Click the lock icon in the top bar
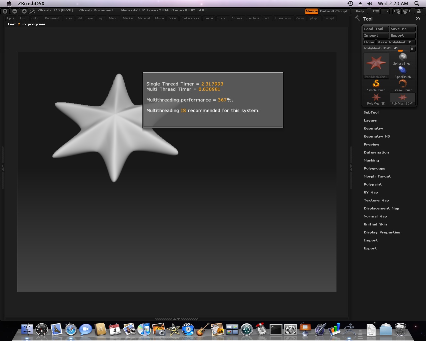The width and height of the screenshot is (426, 341). (x=419, y=11)
